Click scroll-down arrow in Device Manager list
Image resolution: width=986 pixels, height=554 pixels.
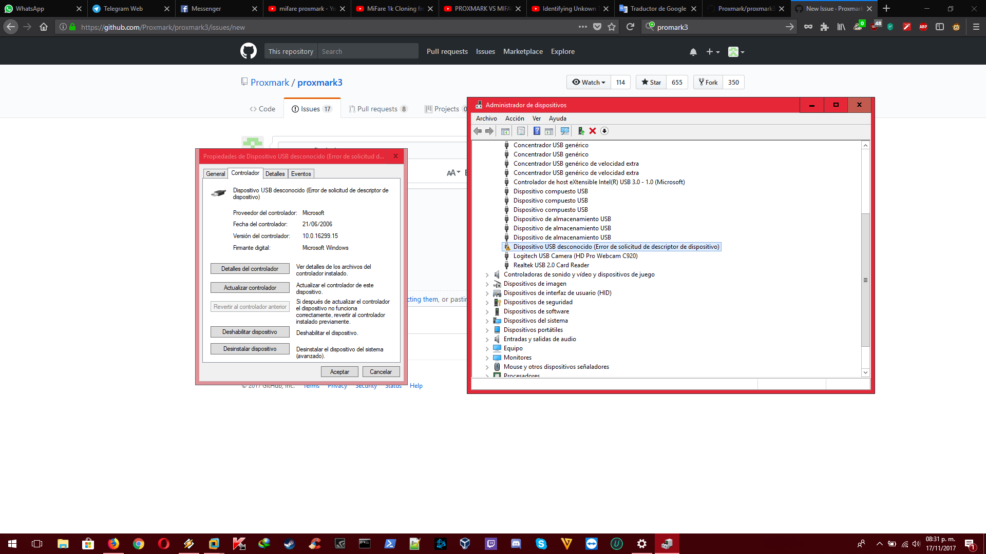click(866, 373)
